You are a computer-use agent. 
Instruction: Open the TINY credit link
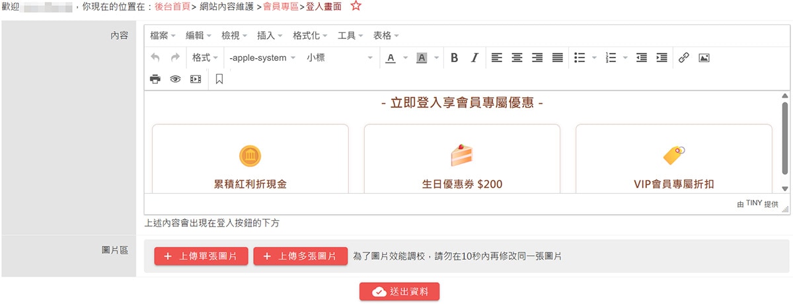click(754, 204)
